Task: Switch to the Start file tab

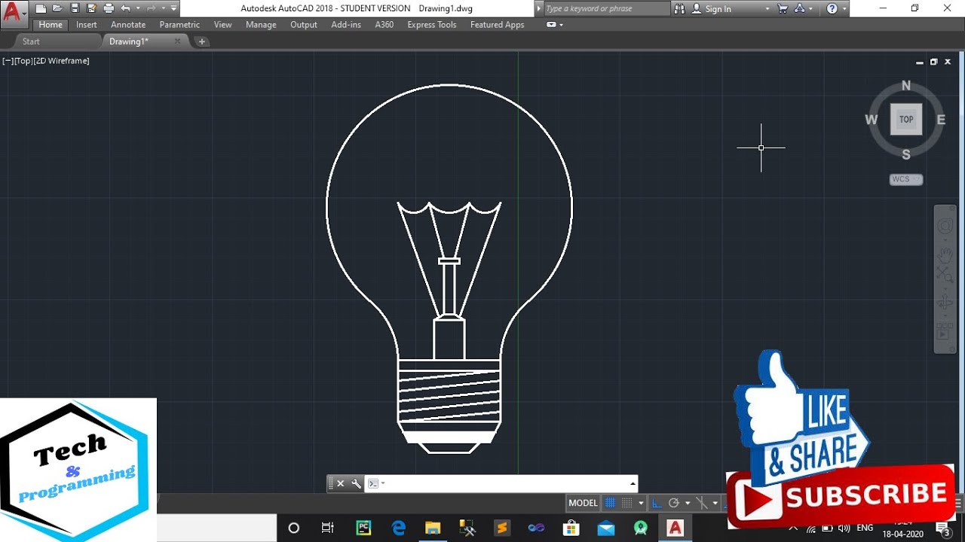Action: (31, 41)
